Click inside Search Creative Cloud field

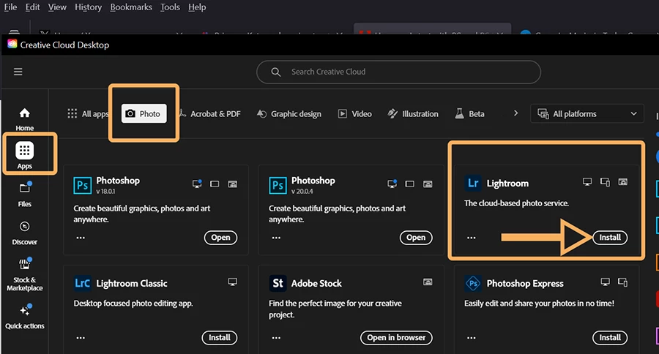click(x=398, y=72)
